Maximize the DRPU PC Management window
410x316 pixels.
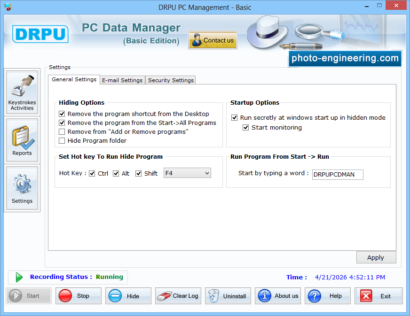coord(379,5)
